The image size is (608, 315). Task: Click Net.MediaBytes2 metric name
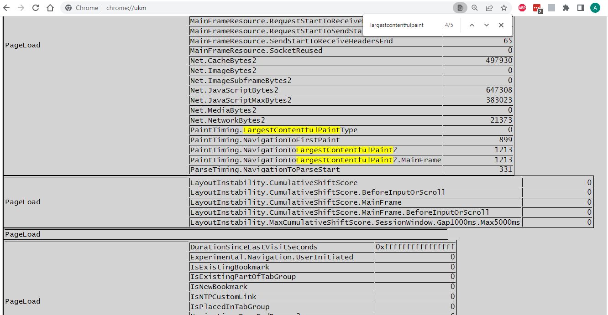(x=223, y=110)
